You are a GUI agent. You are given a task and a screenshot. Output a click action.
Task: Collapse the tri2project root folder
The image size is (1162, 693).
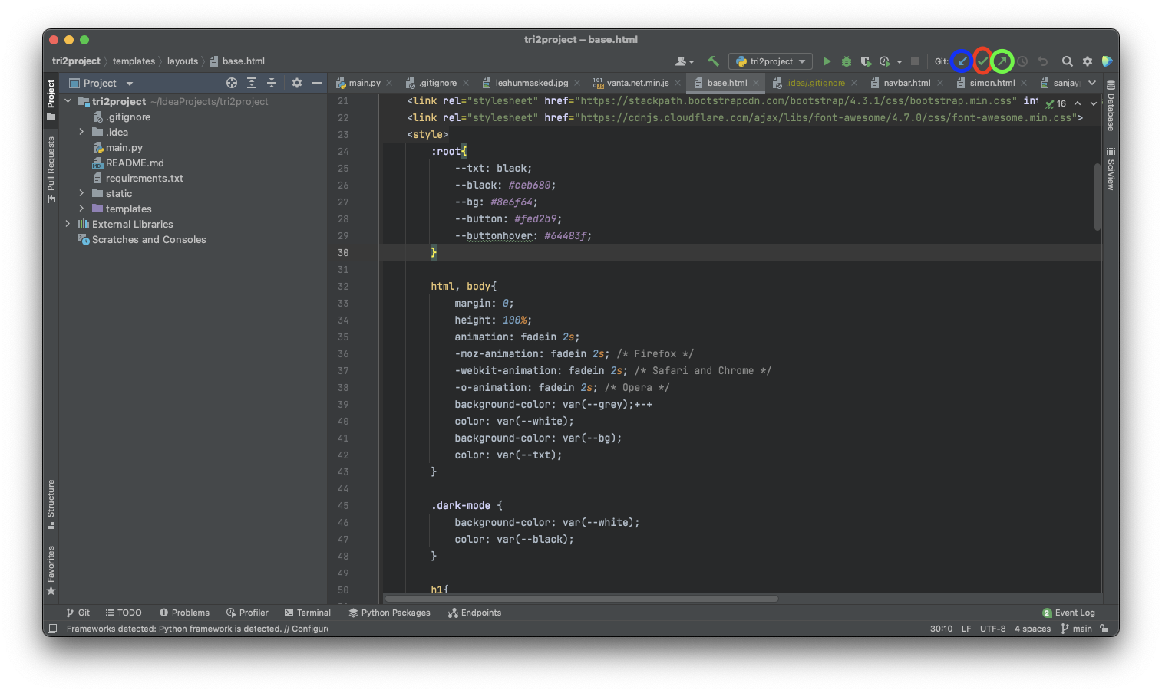(68, 101)
